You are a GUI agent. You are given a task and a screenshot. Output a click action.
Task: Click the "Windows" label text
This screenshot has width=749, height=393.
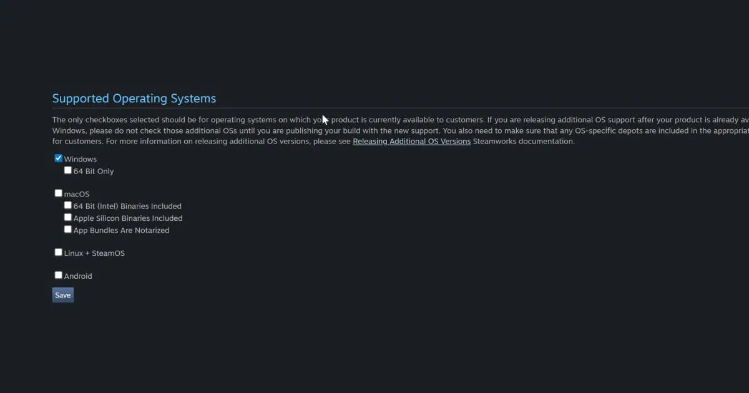[81, 159]
